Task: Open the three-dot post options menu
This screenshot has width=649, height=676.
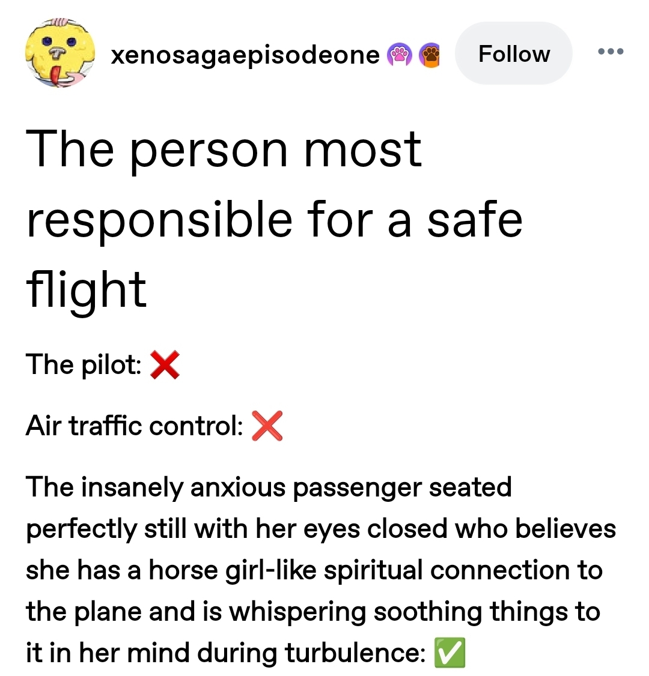Action: [611, 52]
